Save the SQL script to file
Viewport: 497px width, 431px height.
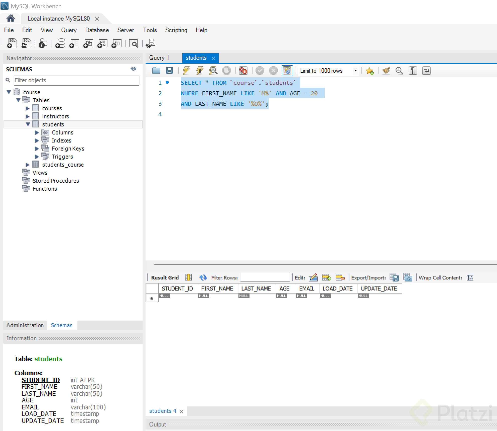coord(169,71)
